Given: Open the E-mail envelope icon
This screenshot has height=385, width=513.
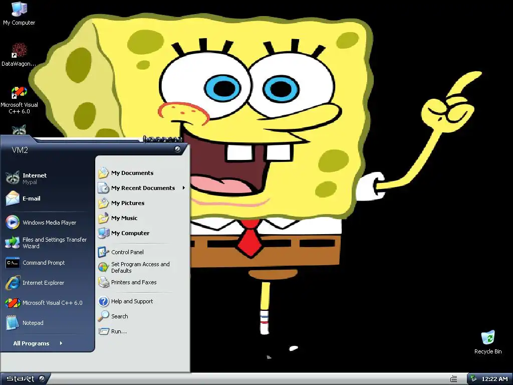Looking at the screenshot, I should tap(13, 199).
